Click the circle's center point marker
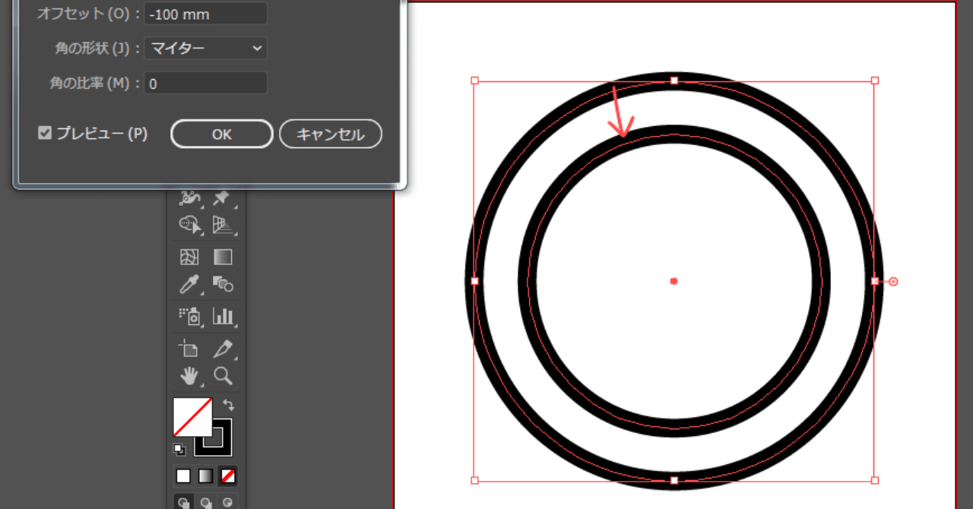 point(674,281)
